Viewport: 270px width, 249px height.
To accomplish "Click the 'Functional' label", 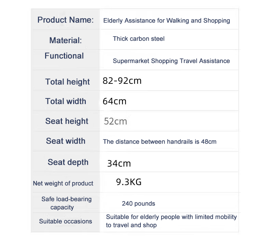I will [64, 56].
